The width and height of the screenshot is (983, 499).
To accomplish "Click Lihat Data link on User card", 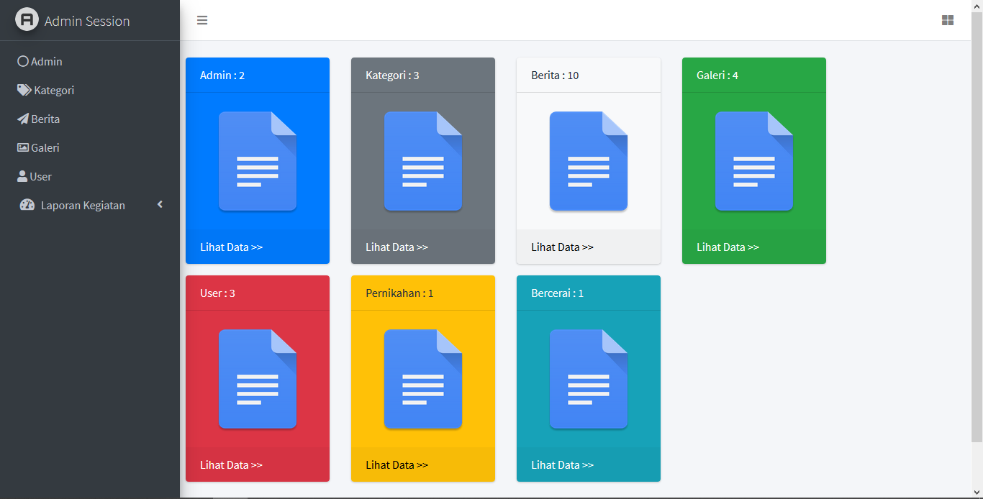I will coord(231,464).
